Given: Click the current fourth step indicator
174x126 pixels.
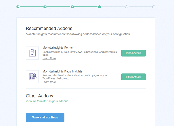Looking at the screenshot, I should 99,7.
